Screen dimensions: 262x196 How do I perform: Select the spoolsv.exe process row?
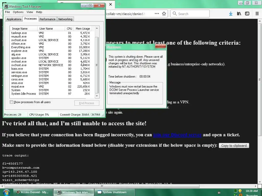pos(52,58)
